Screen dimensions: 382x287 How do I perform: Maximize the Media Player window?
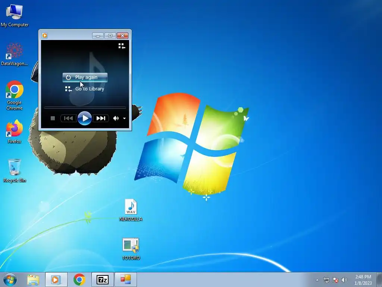110,36
